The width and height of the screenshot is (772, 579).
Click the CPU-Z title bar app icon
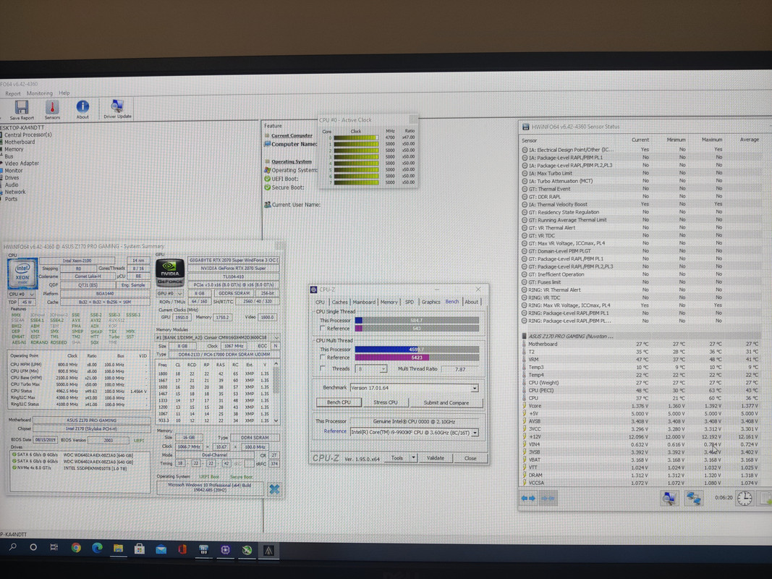point(313,289)
